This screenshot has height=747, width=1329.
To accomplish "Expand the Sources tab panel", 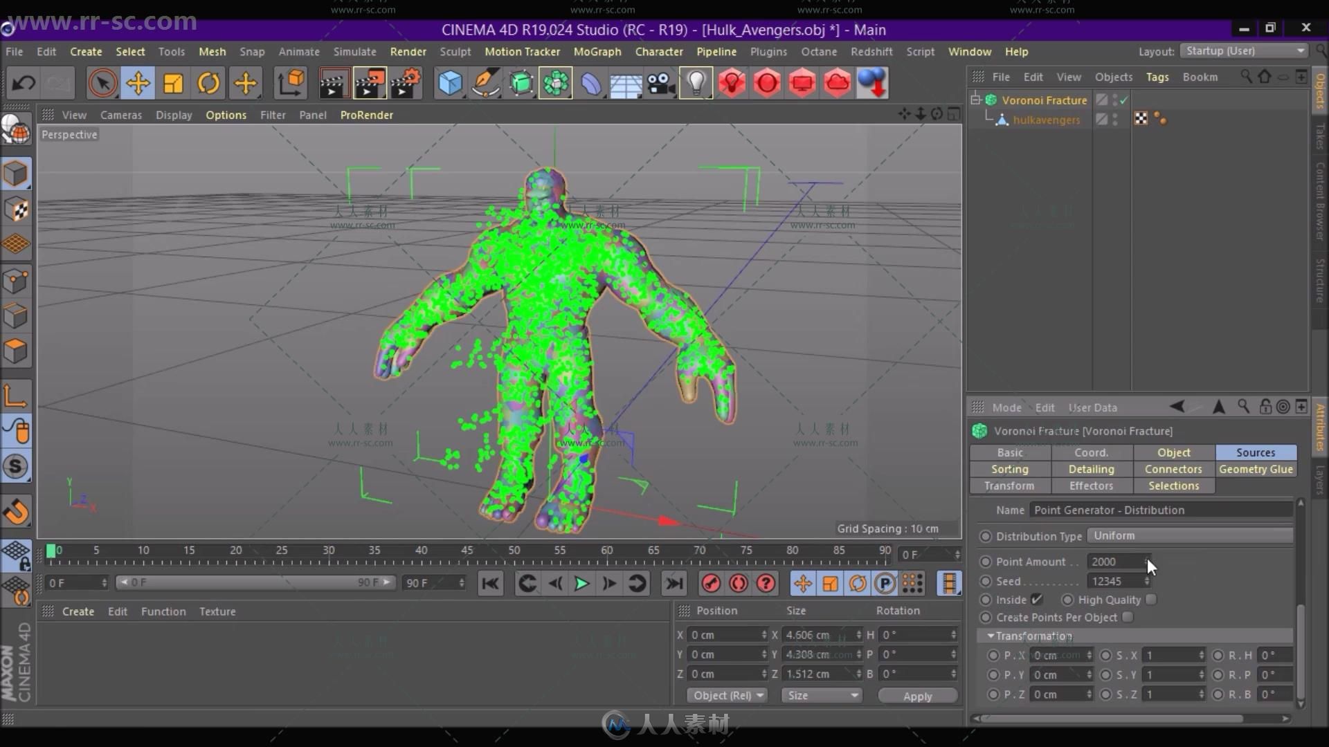I will 1255,452.
